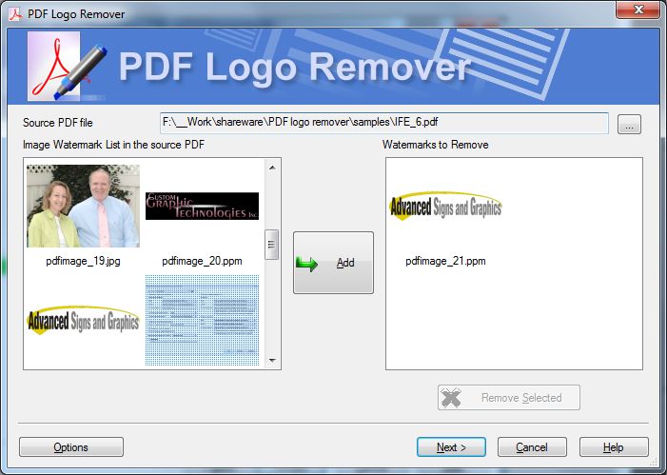Select the couple photo thumbnail pdfimage_19
The image size is (667, 475).
83,206
